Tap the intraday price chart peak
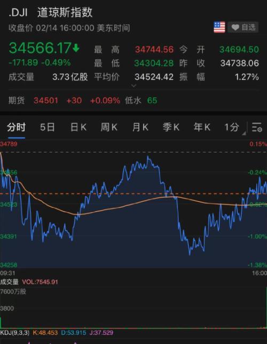 click(x=148, y=157)
